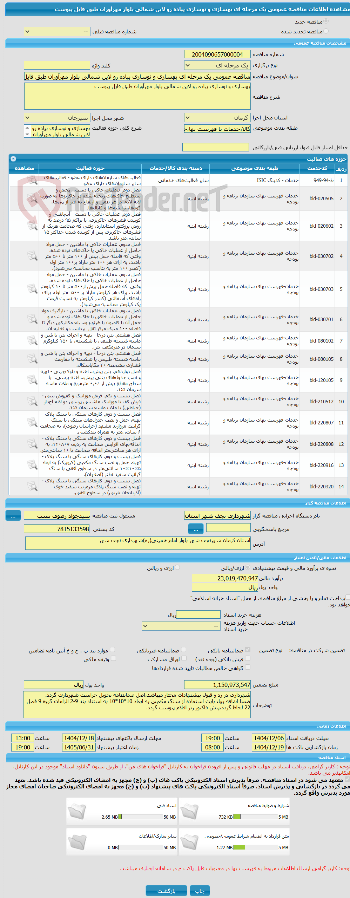Image resolution: width=350 pixels, height=898 pixels.
Task: Open the متن قرارداد folder icon
Action: pos(189,842)
